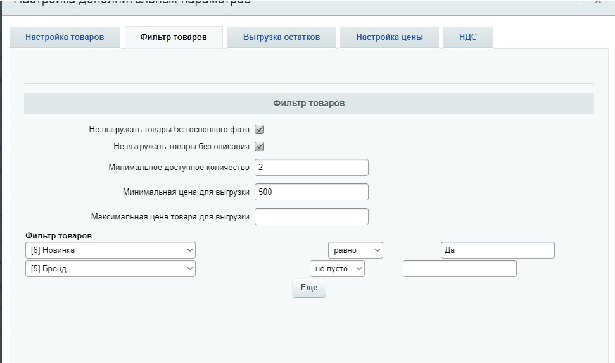Select the 'НДС' tab
This screenshot has height=363, width=615.
pyautogui.click(x=467, y=37)
